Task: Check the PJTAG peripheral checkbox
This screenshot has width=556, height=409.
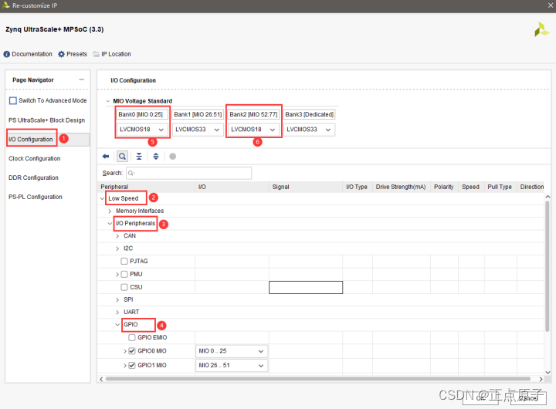Action: click(x=124, y=261)
